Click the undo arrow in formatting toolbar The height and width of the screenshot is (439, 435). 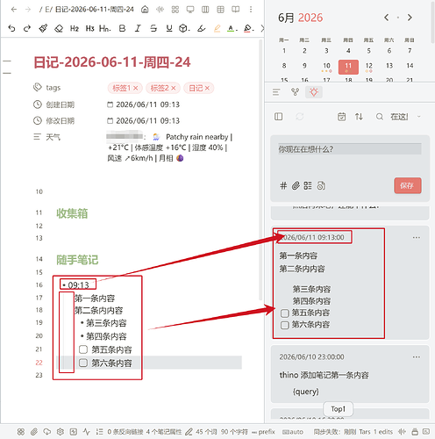(x=11, y=28)
